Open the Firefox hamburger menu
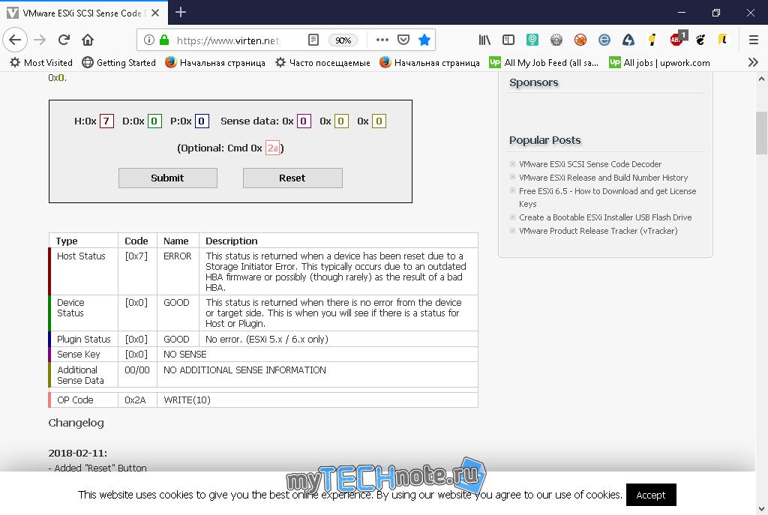Viewport: 768px width, 515px height. tap(753, 40)
